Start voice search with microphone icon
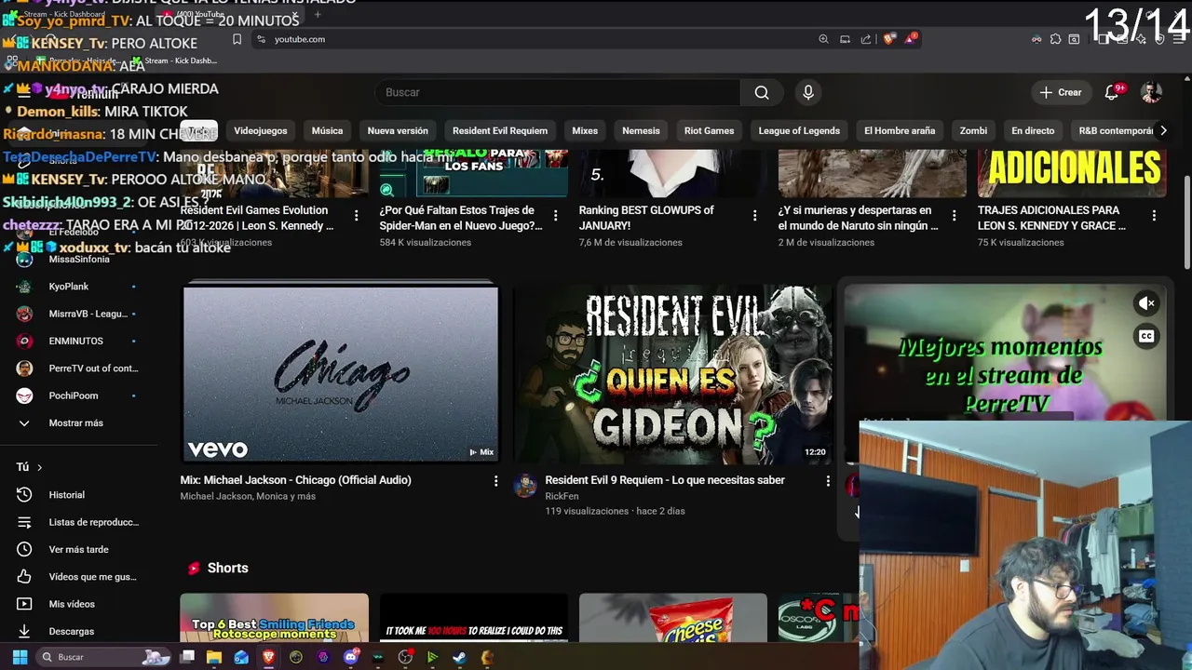Image resolution: width=1192 pixels, height=670 pixels. coord(808,92)
